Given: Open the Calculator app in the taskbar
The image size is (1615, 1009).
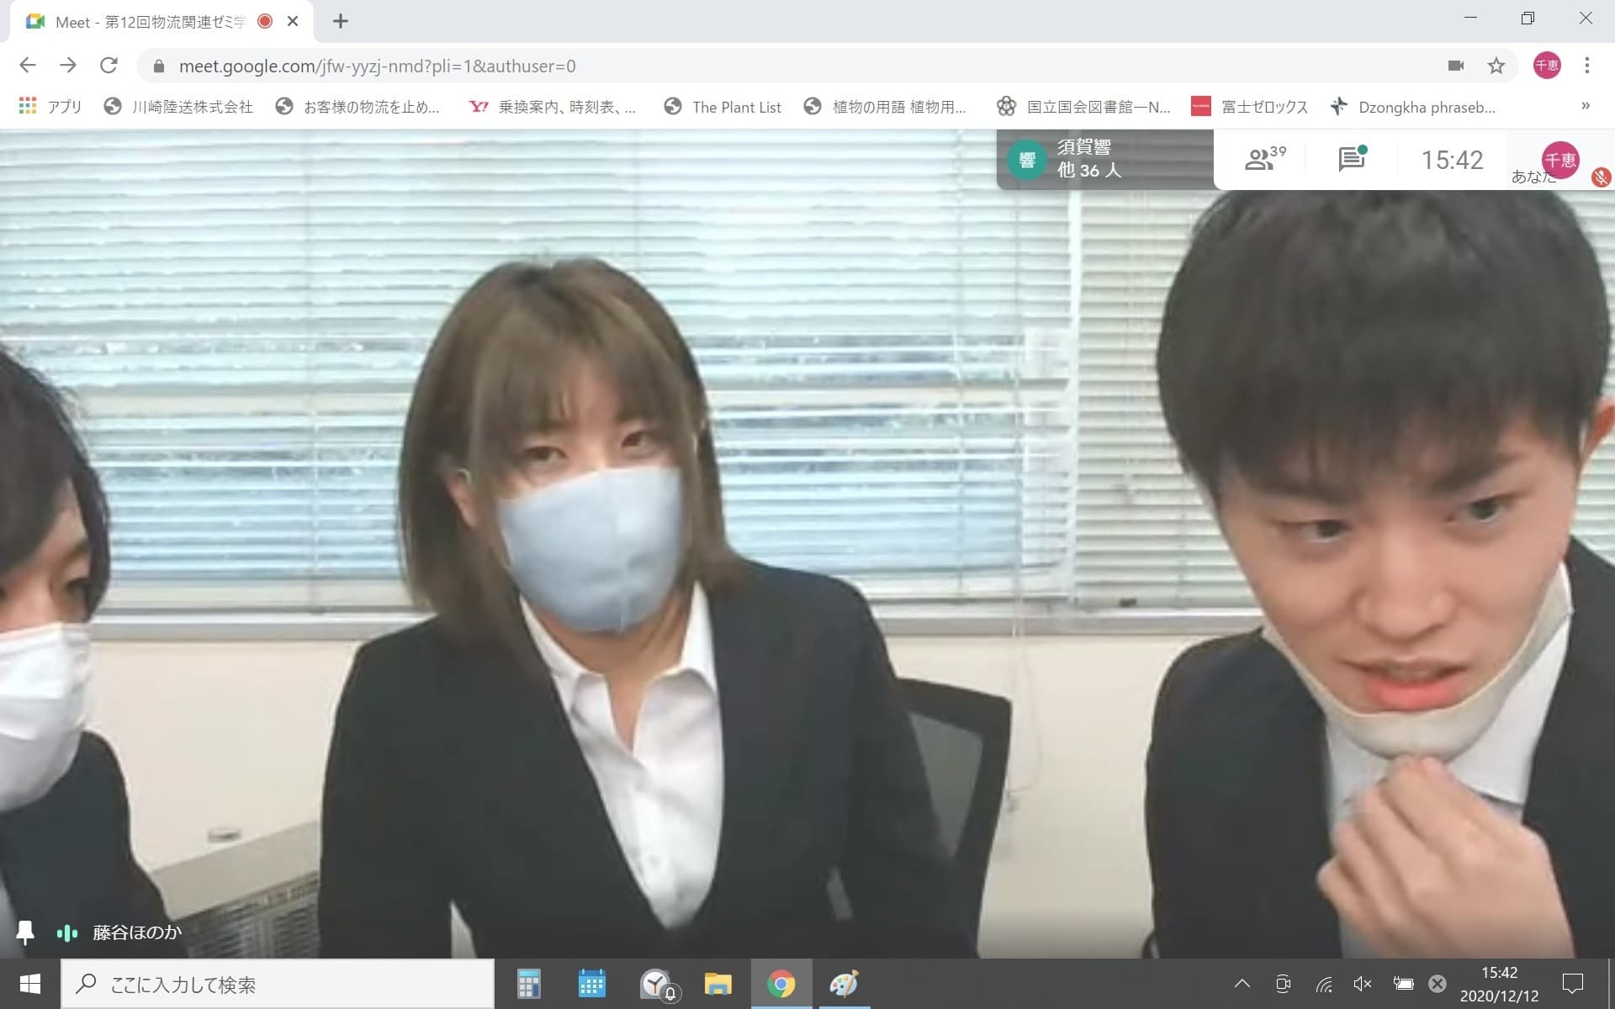Looking at the screenshot, I should tap(528, 984).
